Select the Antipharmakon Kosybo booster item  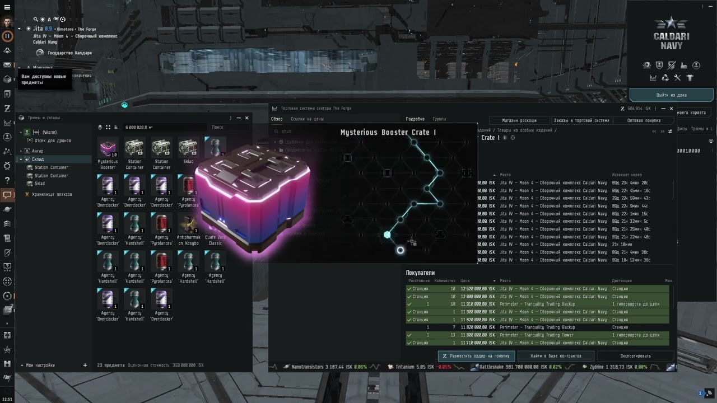coord(188,229)
